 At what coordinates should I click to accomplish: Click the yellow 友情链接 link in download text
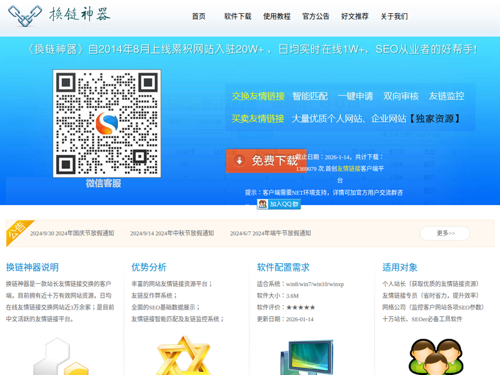349,169
